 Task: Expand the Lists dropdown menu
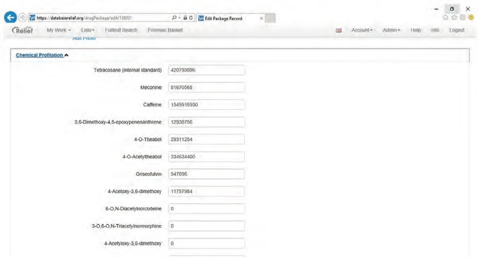[88, 31]
